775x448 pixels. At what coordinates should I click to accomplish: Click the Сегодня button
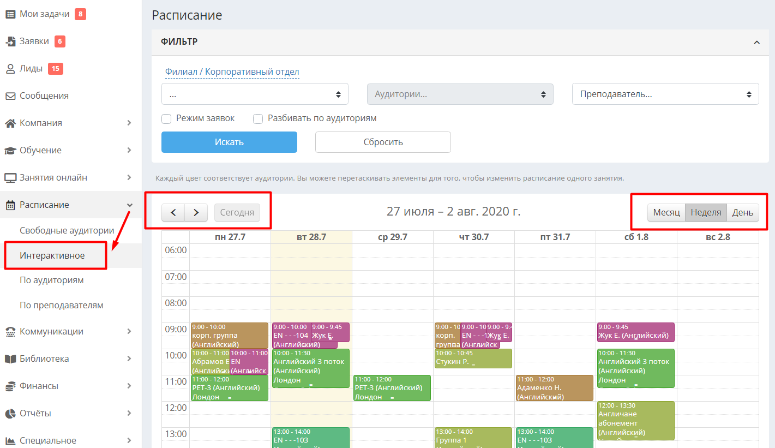[x=237, y=212]
